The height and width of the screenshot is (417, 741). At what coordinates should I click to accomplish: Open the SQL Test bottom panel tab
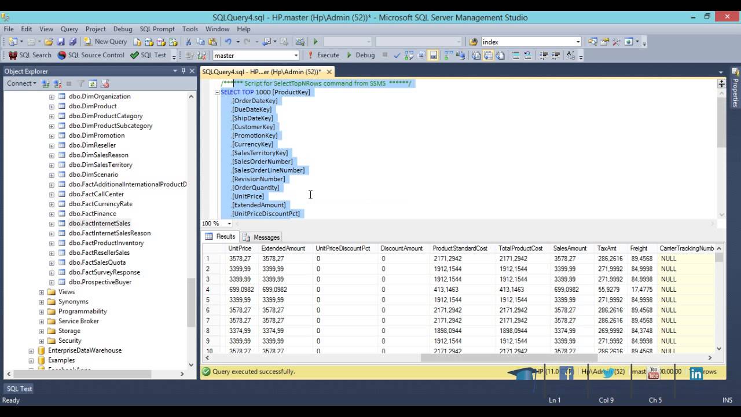tap(19, 389)
